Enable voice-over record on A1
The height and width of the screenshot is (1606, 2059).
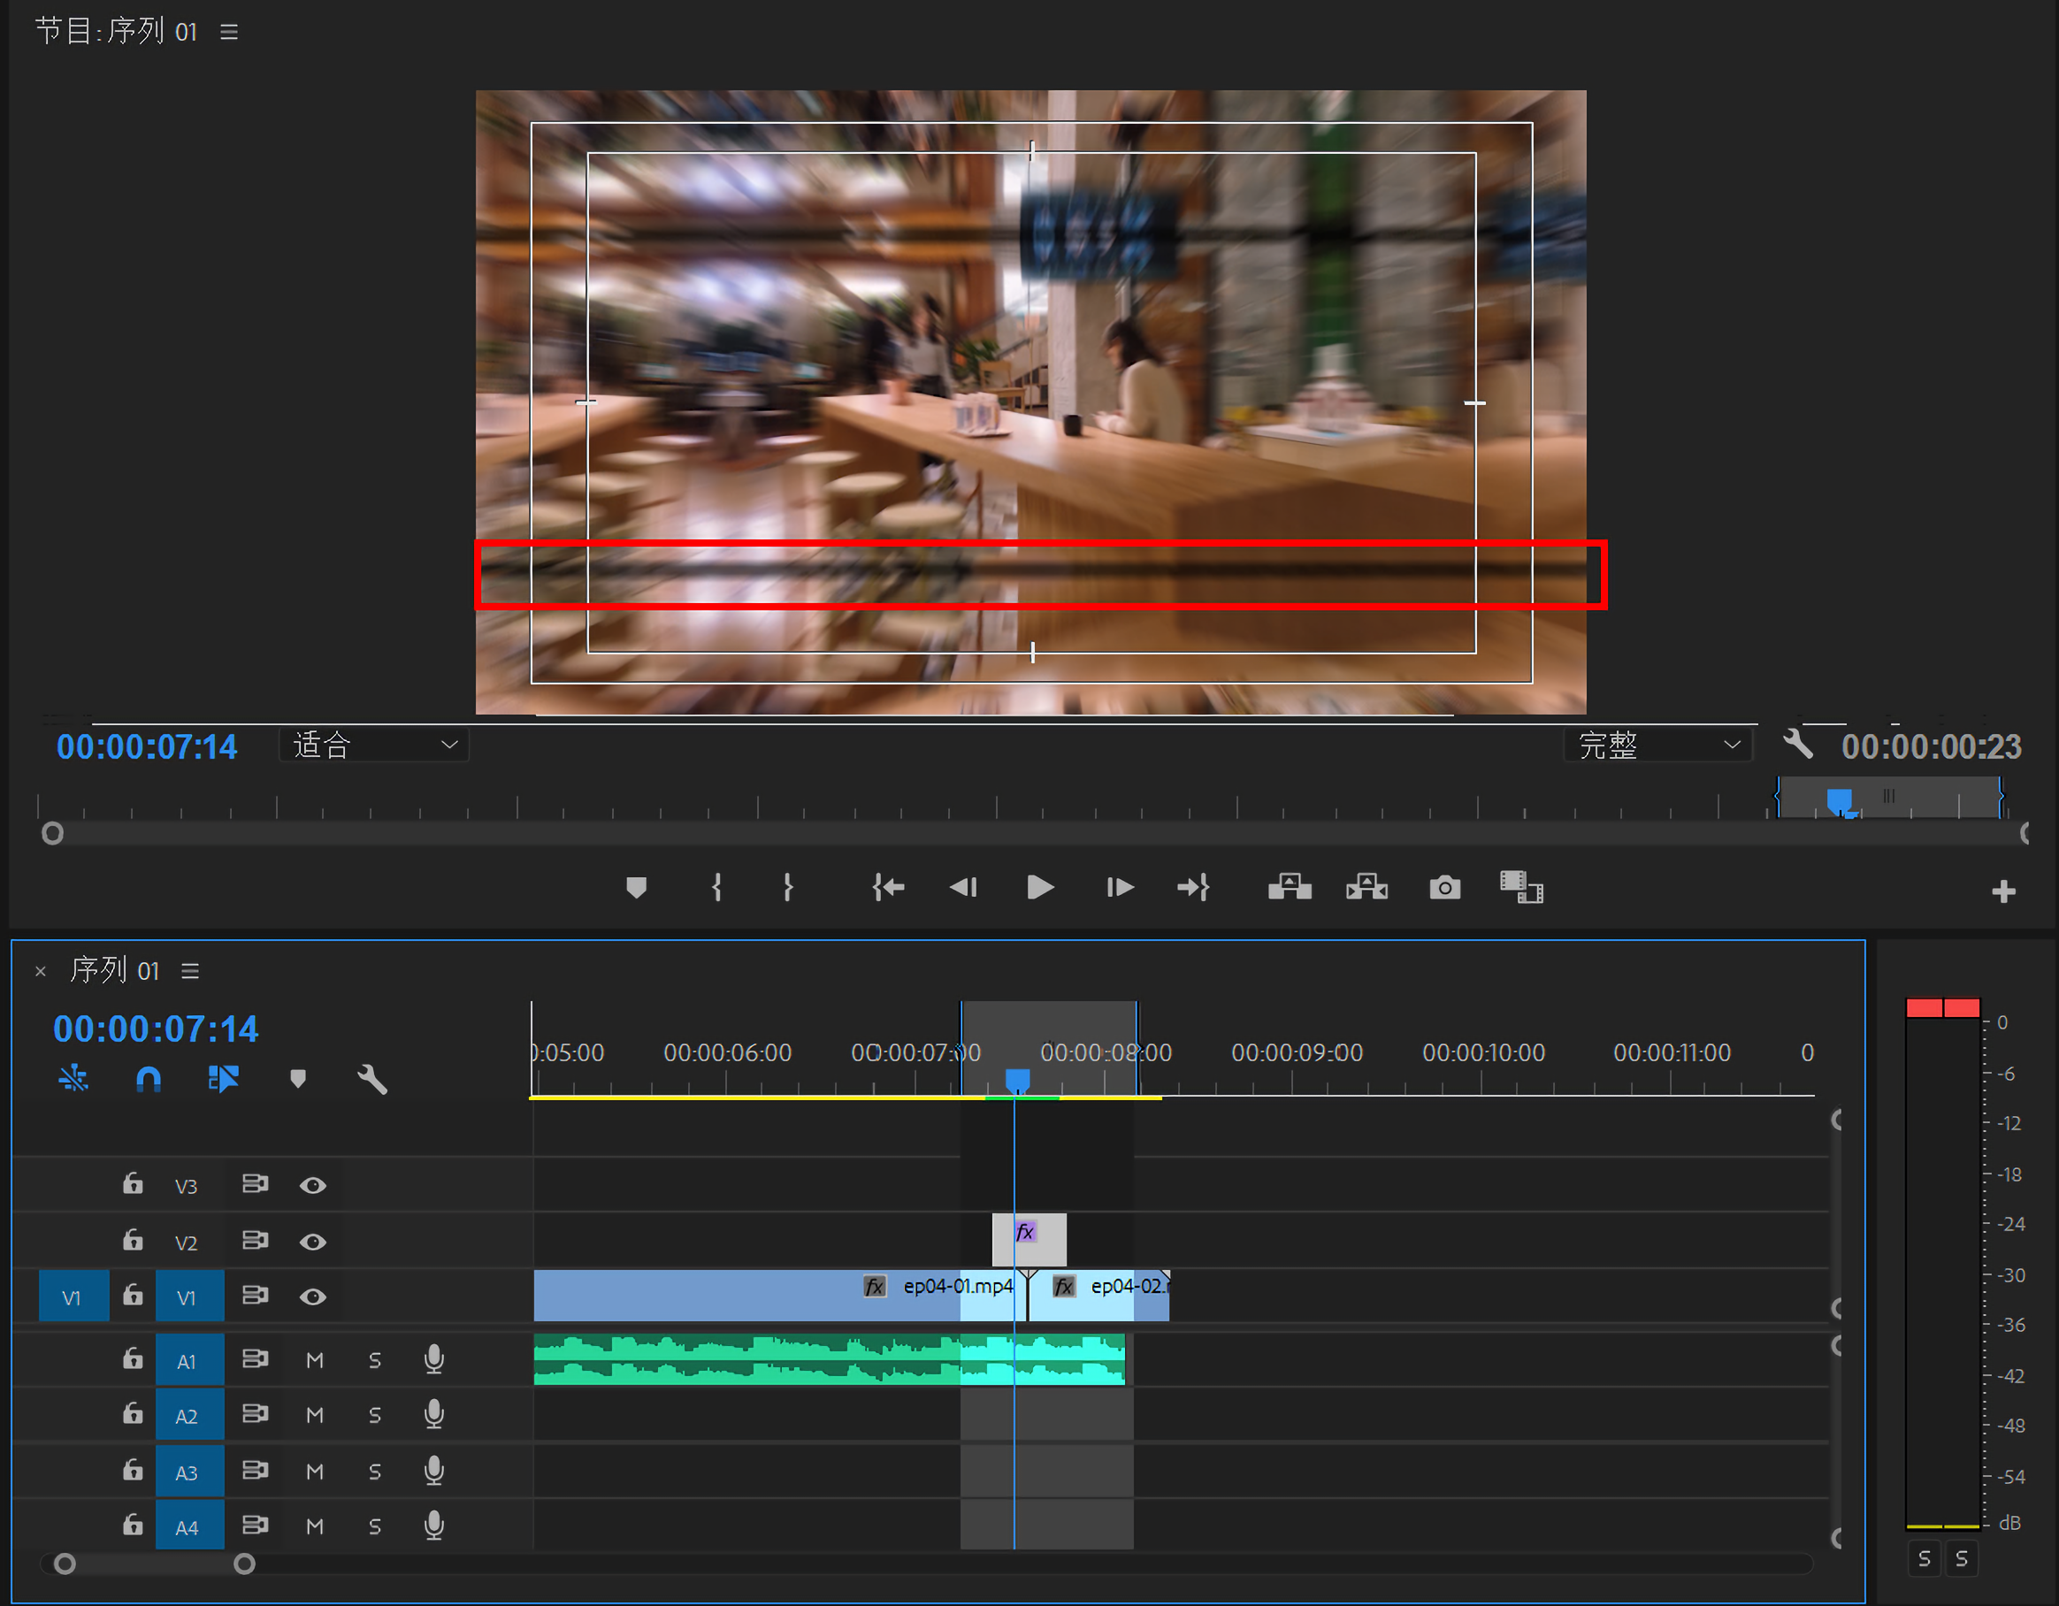click(433, 1359)
